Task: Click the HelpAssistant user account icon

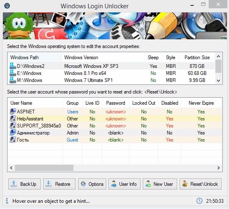Action: [13, 118]
